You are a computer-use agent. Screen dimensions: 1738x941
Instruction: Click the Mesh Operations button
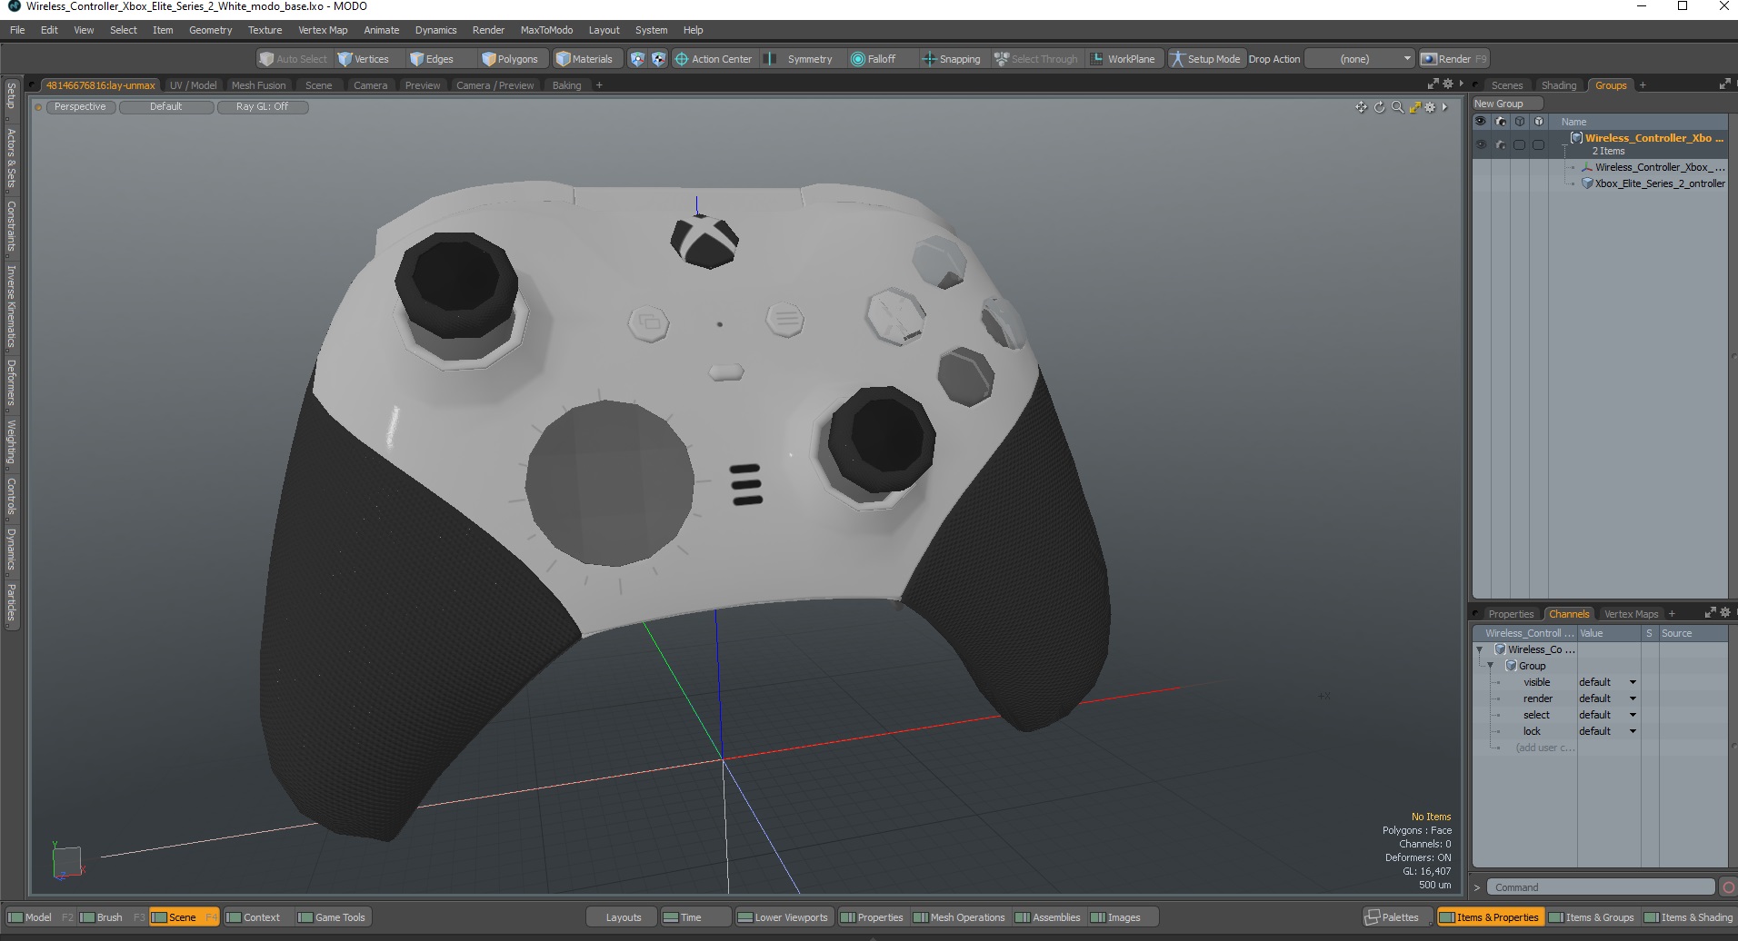point(959,917)
